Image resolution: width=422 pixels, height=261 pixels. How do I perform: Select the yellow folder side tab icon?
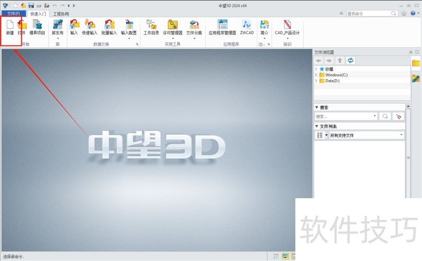(x=416, y=63)
